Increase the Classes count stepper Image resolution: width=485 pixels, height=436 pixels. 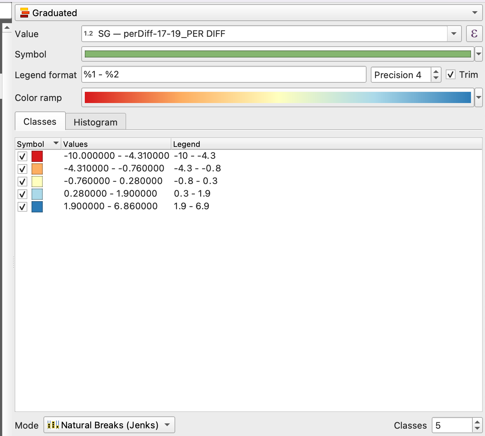coord(477,422)
